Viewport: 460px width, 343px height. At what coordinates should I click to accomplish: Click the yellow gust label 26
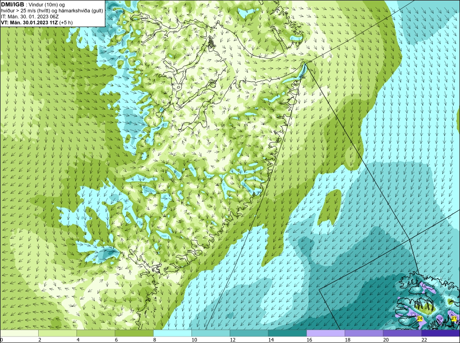pos(420,318)
